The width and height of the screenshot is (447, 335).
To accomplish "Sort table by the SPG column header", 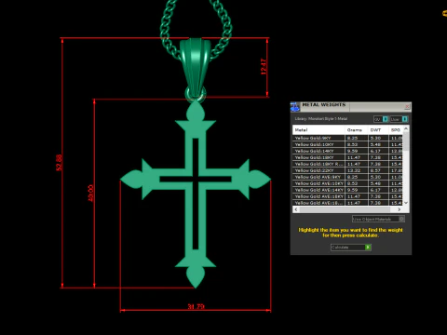I will pyautogui.click(x=396, y=130).
